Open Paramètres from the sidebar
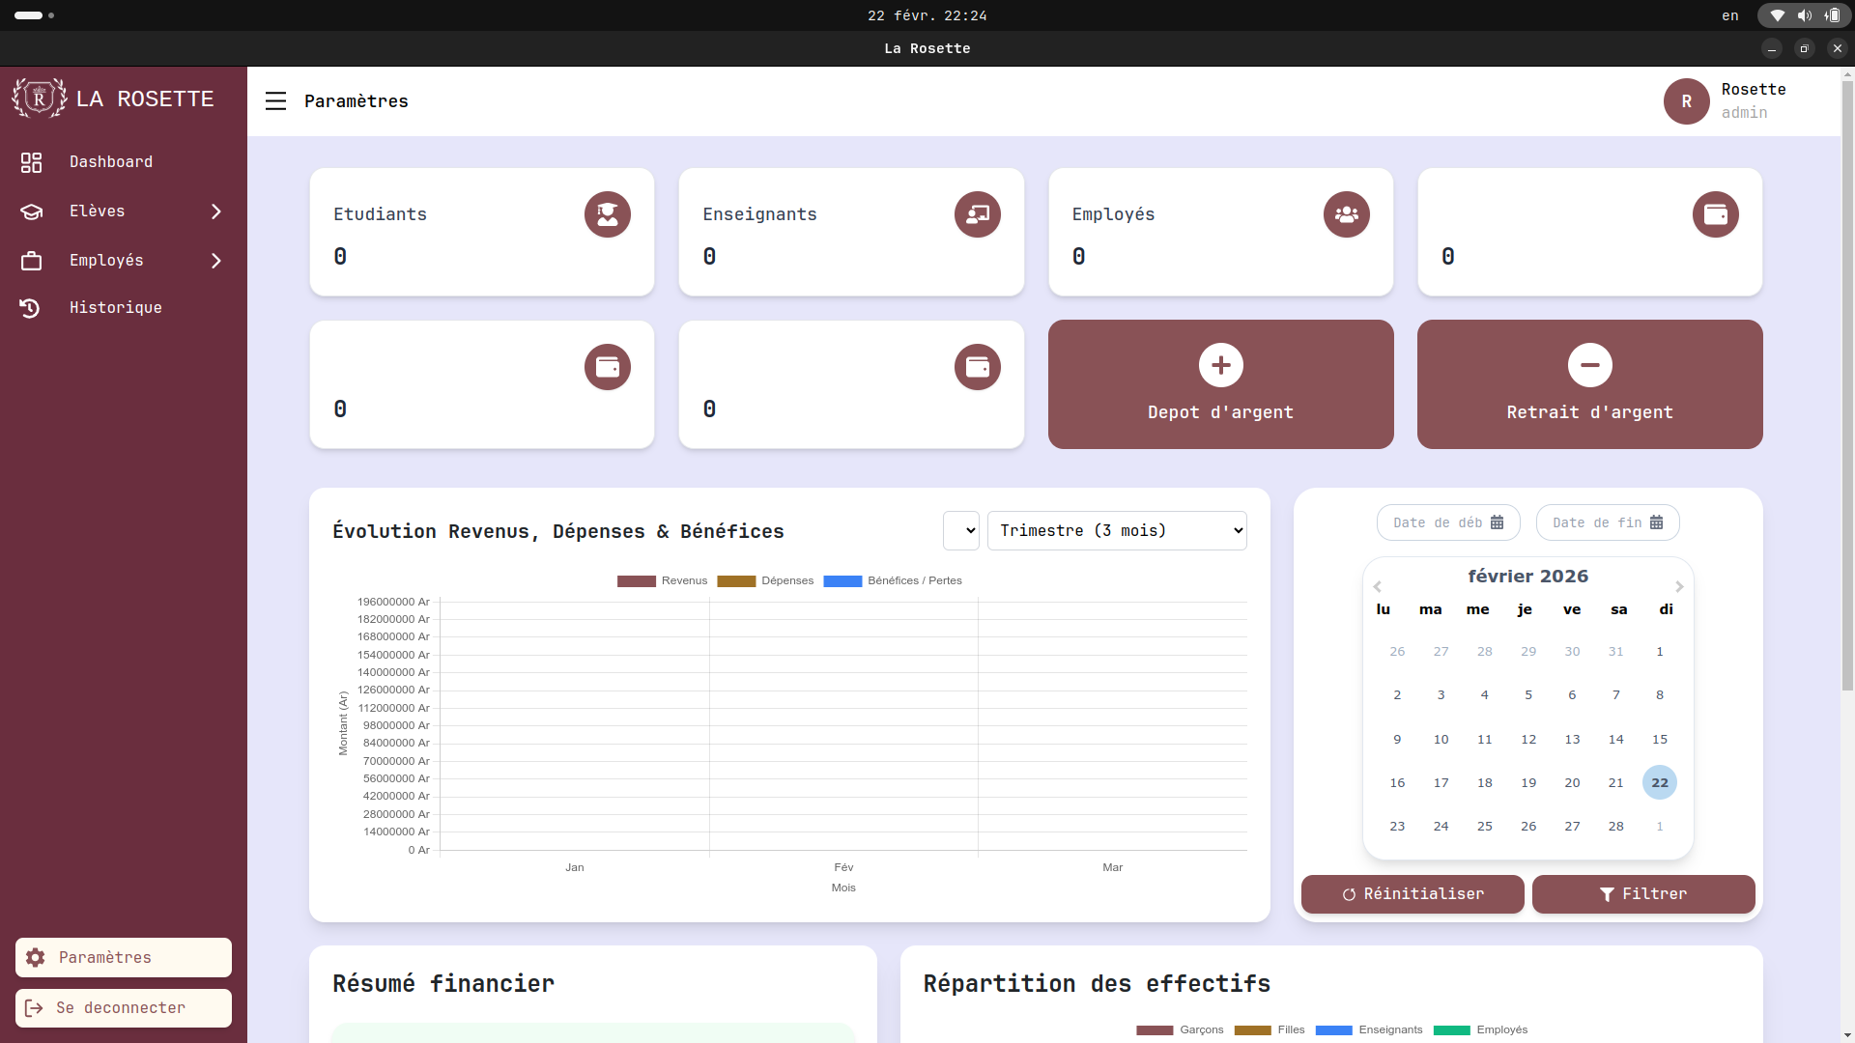 pos(104,957)
